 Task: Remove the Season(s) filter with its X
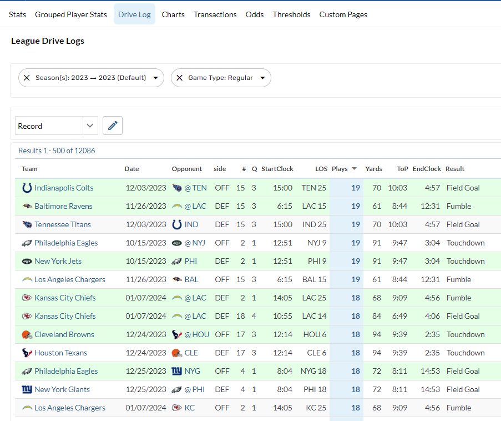tap(27, 78)
